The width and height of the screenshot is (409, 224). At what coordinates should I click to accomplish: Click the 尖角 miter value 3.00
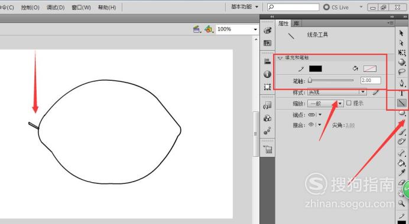click(350, 126)
